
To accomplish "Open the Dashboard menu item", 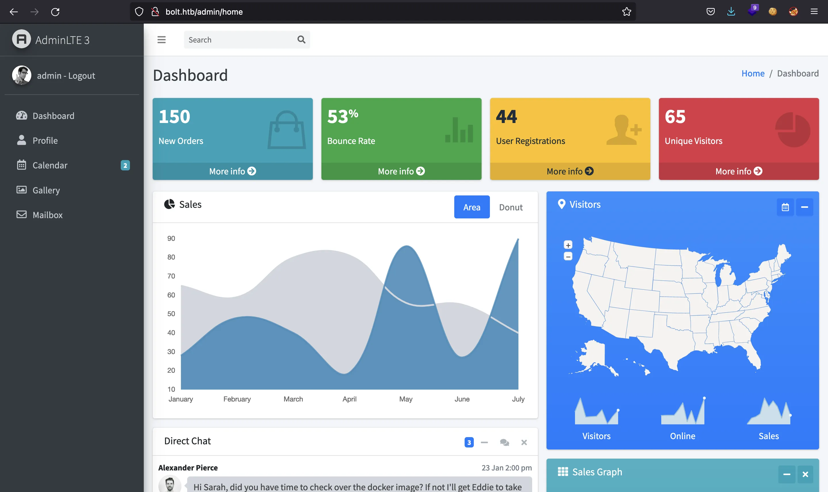I will tap(53, 116).
